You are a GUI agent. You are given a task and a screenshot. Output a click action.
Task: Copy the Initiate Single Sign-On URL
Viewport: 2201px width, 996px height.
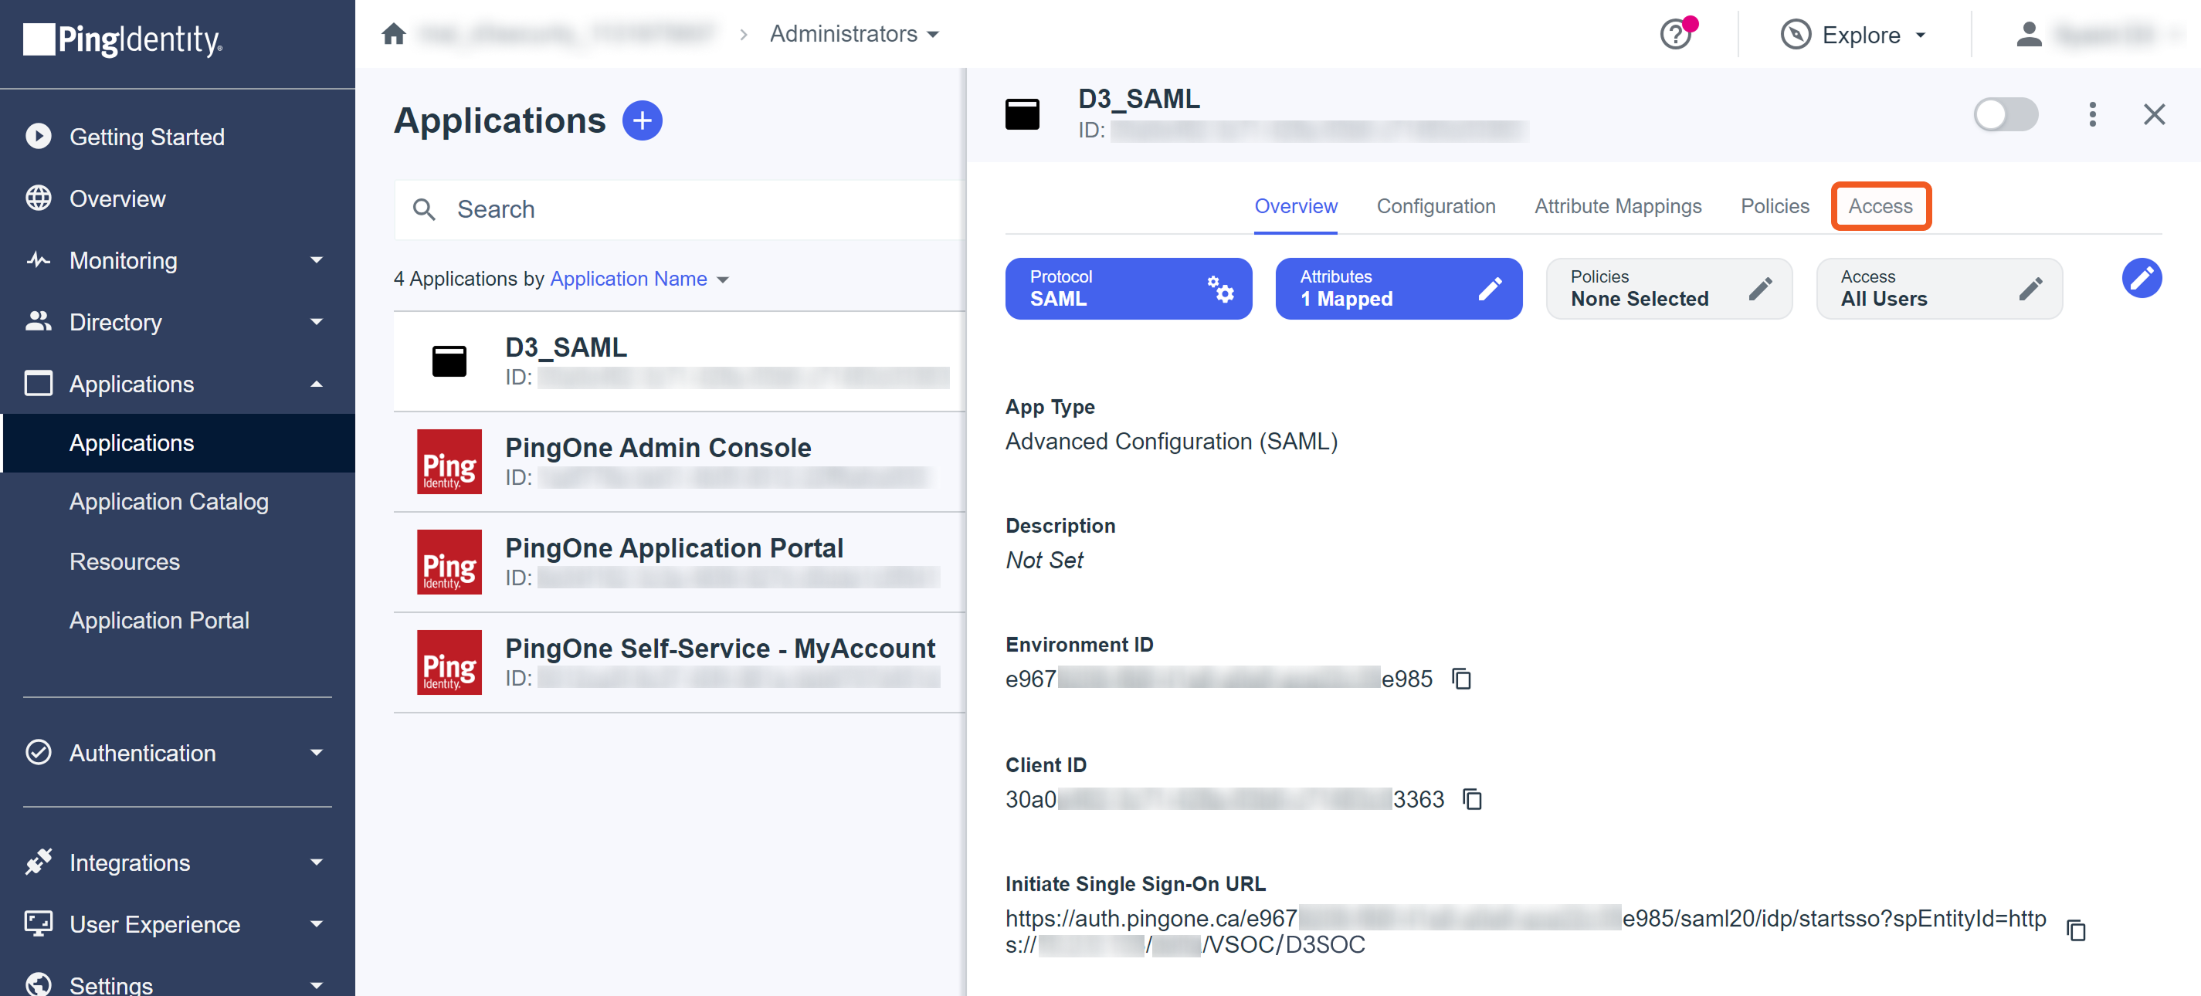(x=2075, y=930)
